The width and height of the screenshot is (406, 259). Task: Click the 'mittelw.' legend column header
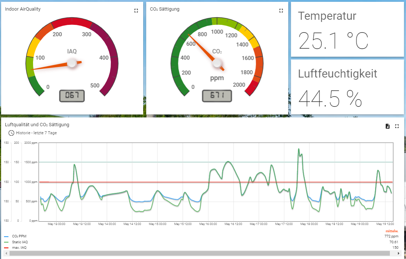(x=392, y=231)
